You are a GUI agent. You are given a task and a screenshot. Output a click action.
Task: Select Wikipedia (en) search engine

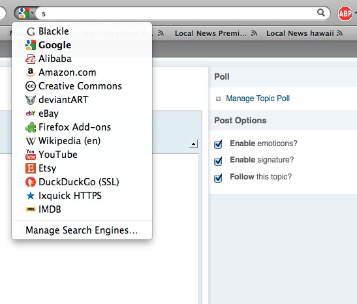(x=82, y=141)
